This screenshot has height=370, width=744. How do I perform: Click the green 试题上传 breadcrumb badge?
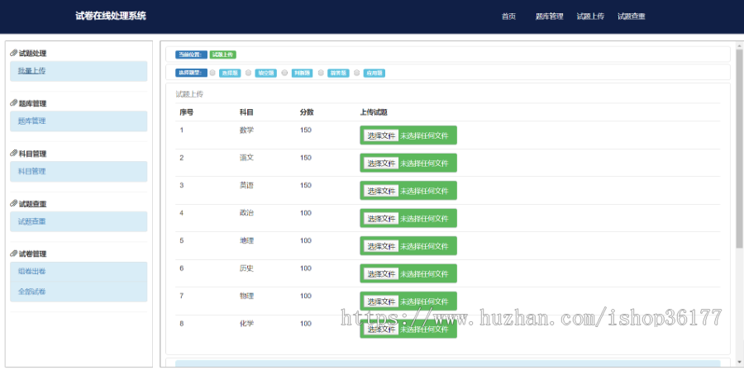[x=223, y=55]
